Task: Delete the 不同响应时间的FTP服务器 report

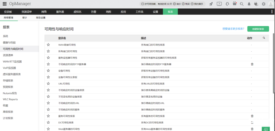Action: point(252,64)
